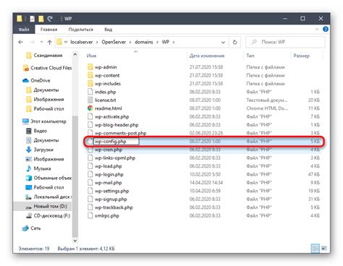Select the xmlrpc.php file
This screenshot has height=266, width=343.
tap(106, 215)
